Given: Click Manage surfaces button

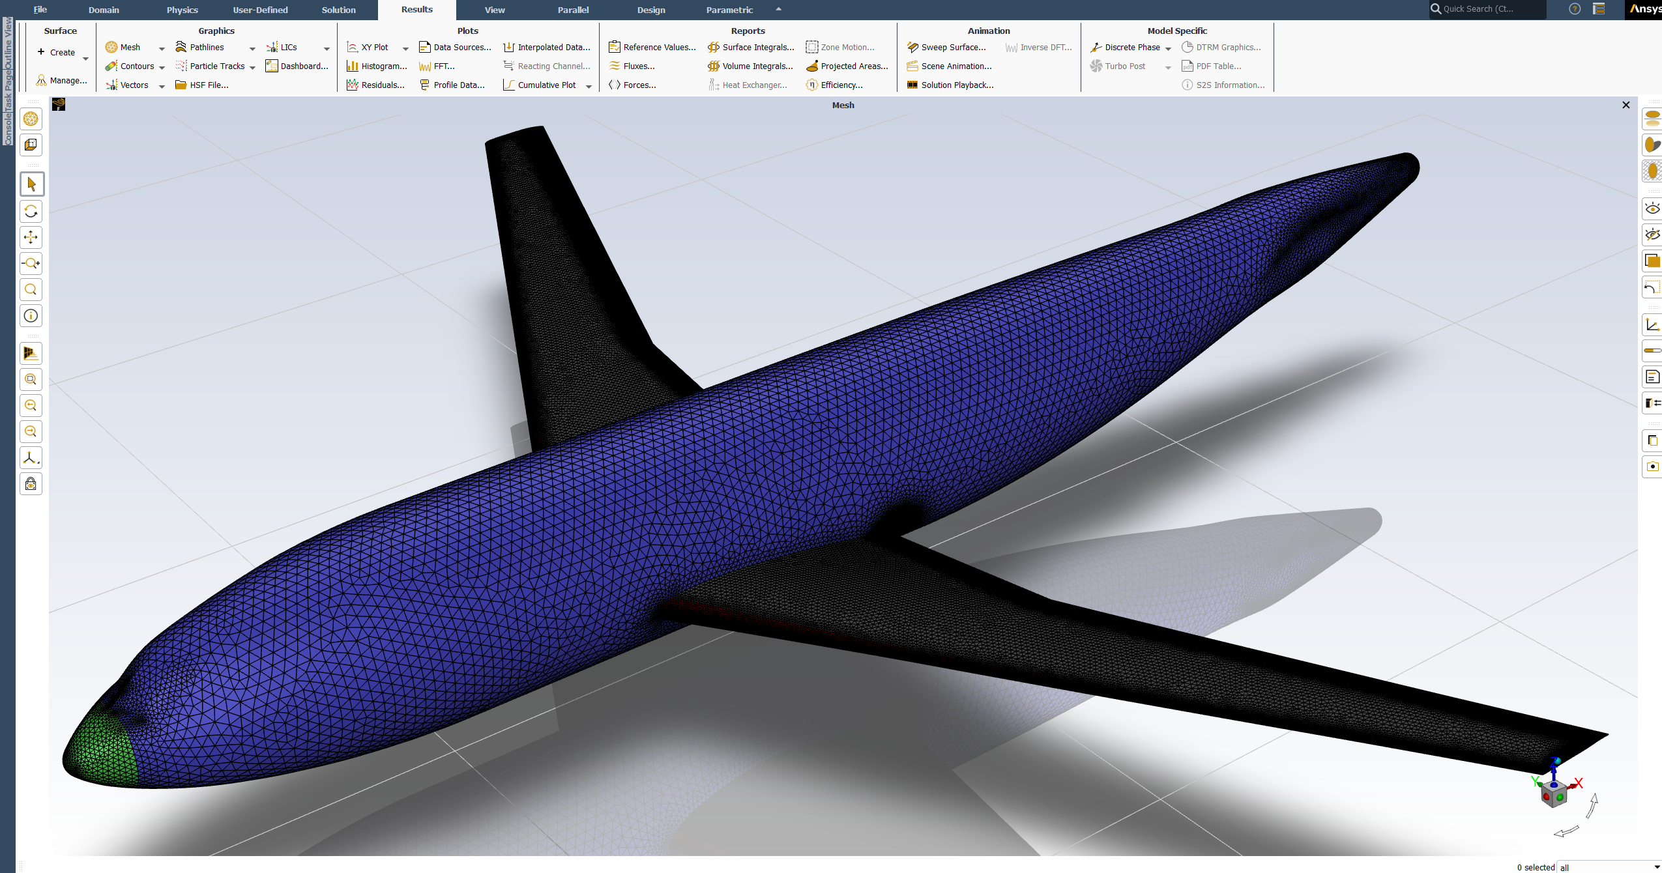Looking at the screenshot, I should pos(61,80).
